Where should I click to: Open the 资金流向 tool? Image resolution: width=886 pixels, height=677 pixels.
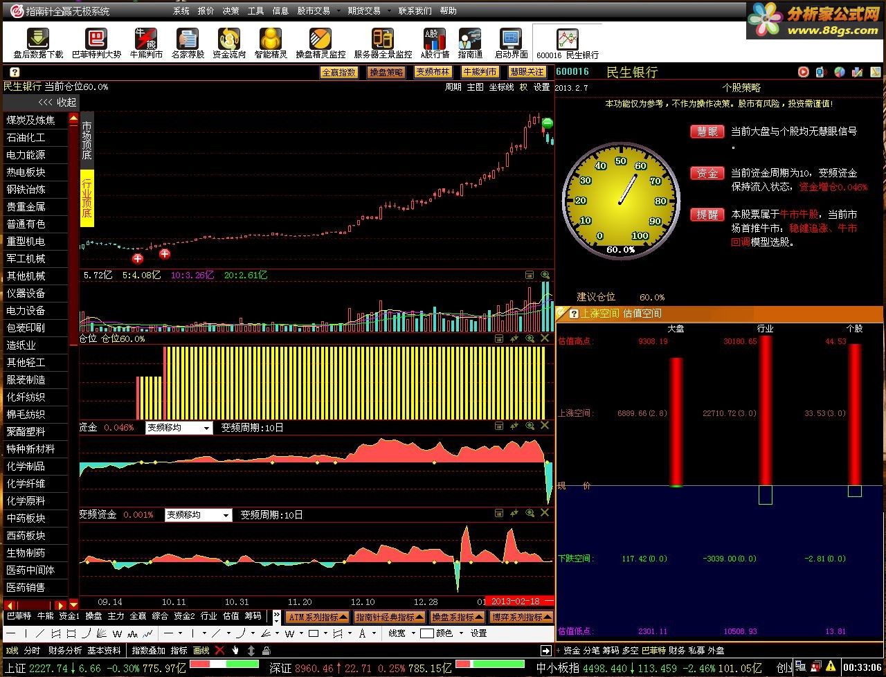coord(229,43)
